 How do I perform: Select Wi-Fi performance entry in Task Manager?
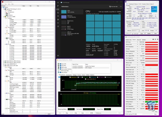[72, 28]
